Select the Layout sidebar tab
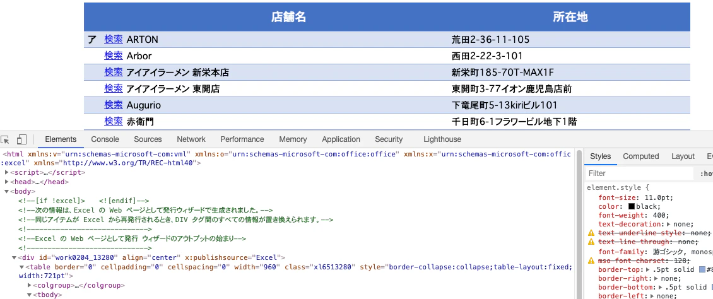713x299 pixels. point(683,156)
